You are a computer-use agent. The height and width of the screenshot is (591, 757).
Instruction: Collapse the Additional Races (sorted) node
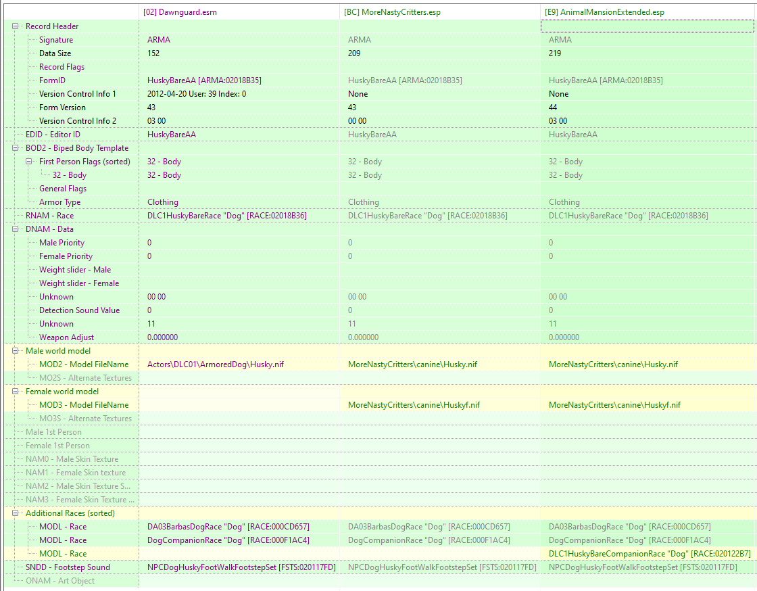[x=15, y=513]
